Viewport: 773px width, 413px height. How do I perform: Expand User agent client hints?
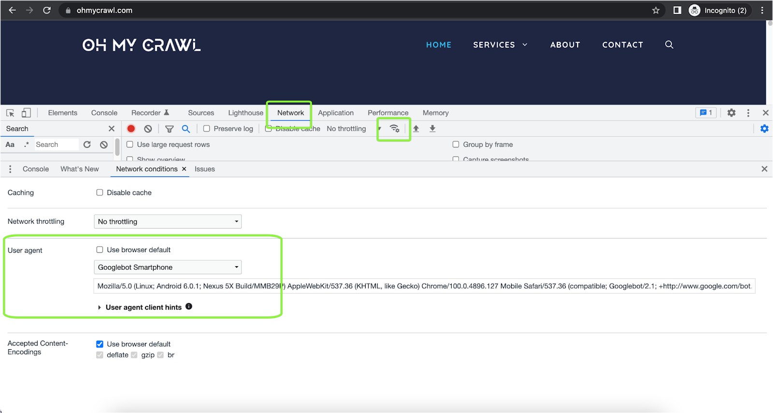coord(100,307)
